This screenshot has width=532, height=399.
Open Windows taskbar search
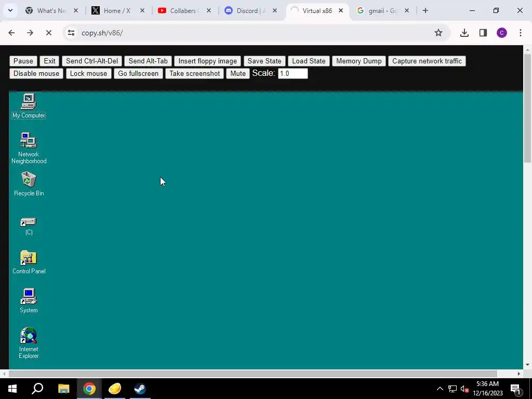click(37, 389)
